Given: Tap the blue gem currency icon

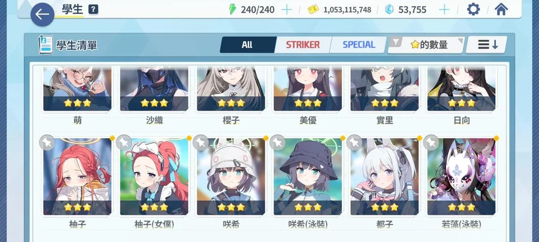Looking at the screenshot, I should click(389, 9).
